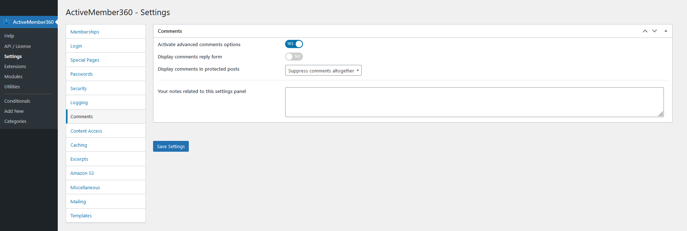Turn off Activate advanced comments options toggle
This screenshot has height=231, width=687.
coord(294,44)
